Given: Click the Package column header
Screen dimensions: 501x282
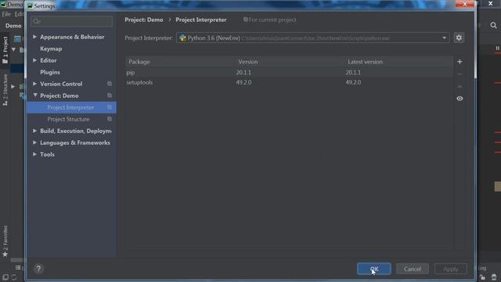Looking at the screenshot, I should click(139, 62).
